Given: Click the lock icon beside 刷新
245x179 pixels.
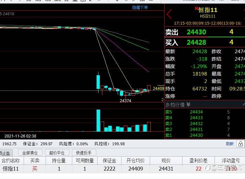Looking at the screenshot, I should coord(240,144).
